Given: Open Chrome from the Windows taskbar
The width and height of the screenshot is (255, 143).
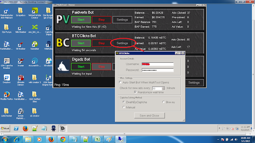Looking at the screenshot, I should (63, 139).
